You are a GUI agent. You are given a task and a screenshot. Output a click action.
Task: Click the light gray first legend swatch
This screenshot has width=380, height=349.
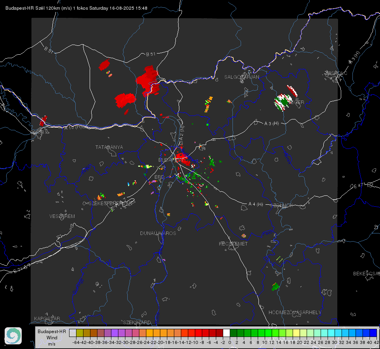point(73,333)
